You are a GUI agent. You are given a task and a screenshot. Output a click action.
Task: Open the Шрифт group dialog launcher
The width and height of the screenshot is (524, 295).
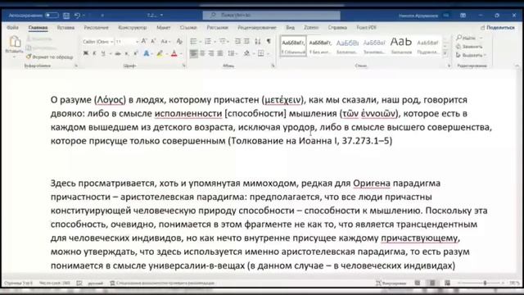click(183, 66)
